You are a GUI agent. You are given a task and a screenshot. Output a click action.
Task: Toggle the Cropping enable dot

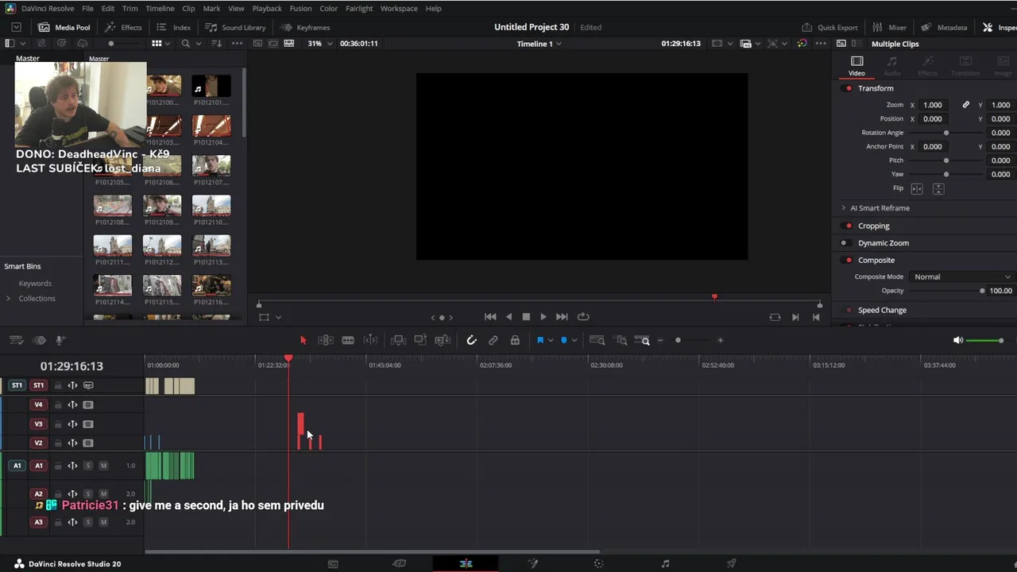coord(849,226)
